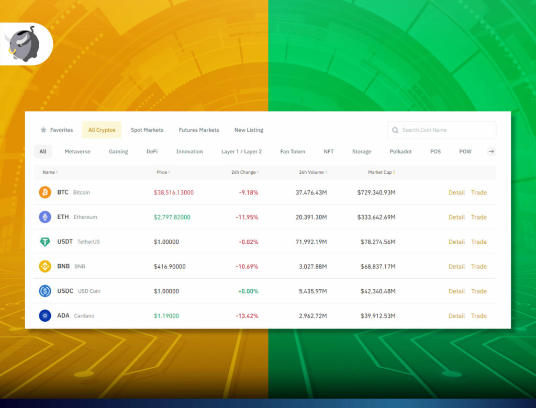Image resolution: width=536 pixels, height=408 pixels.
Task: Click the Favorites star icon
Action: coord(43,130)
